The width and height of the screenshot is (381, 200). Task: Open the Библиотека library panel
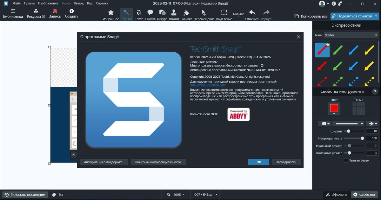pyautogui.click(x=13, y=14)
